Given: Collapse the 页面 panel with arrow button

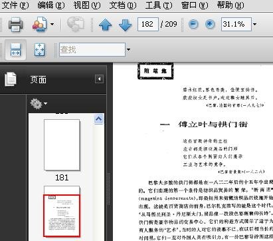Looking at the screenshot, I should click(99, 79).
